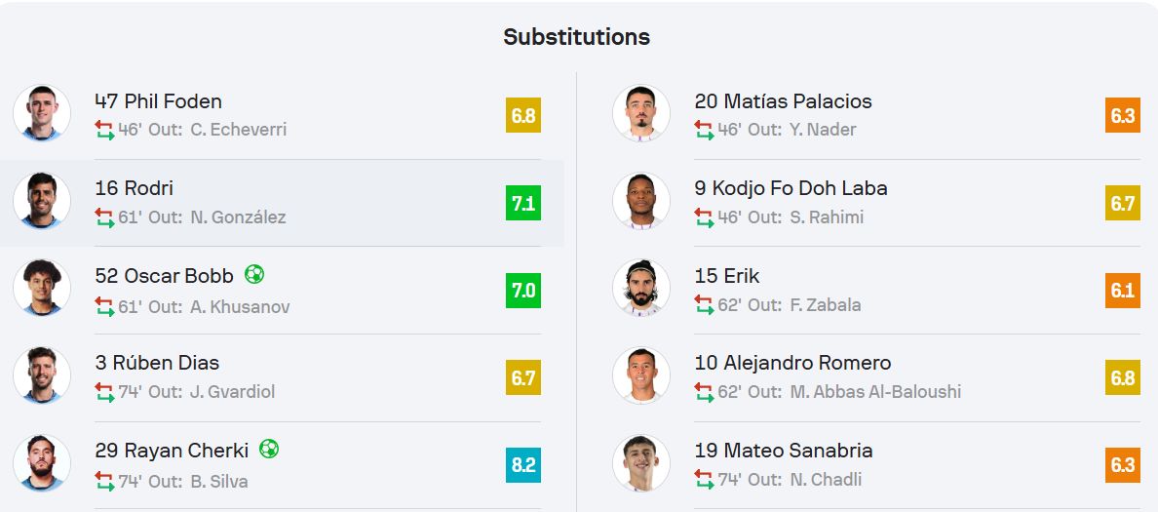1158x512 pixels.
Task: Click substitution arrows icon under Phil Foden
Action: coord(105,130)
